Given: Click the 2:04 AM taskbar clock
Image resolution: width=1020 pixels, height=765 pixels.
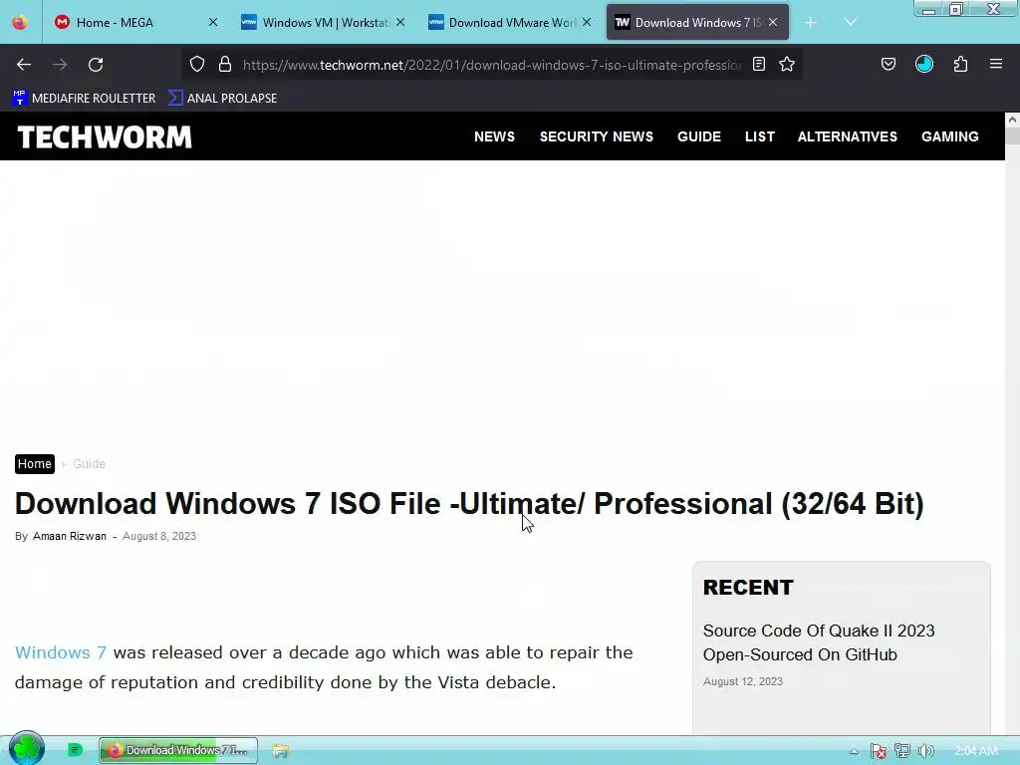Looking at the screenshot, I should [976, 751].
